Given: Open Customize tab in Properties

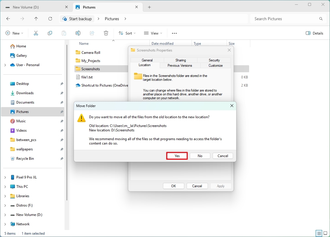Looking at the screenshot, I should coord(216,65).
